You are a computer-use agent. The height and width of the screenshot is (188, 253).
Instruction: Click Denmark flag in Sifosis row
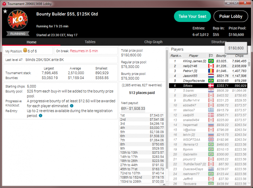tap(211, 86)
